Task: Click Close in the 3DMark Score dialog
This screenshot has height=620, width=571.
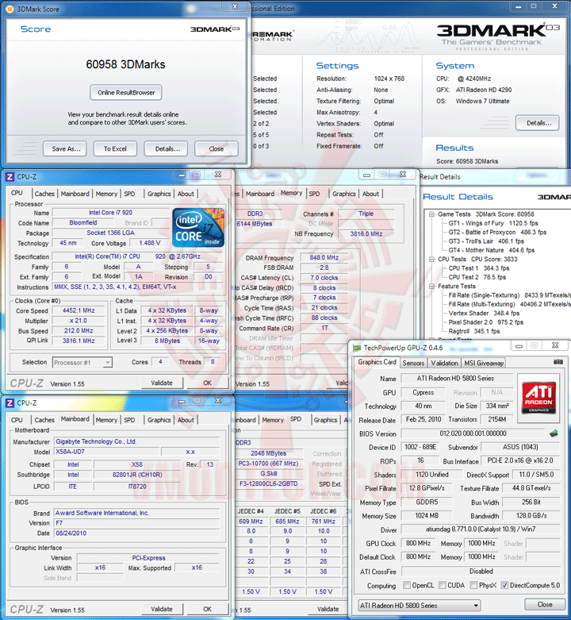Action: [x=217, y=148]
